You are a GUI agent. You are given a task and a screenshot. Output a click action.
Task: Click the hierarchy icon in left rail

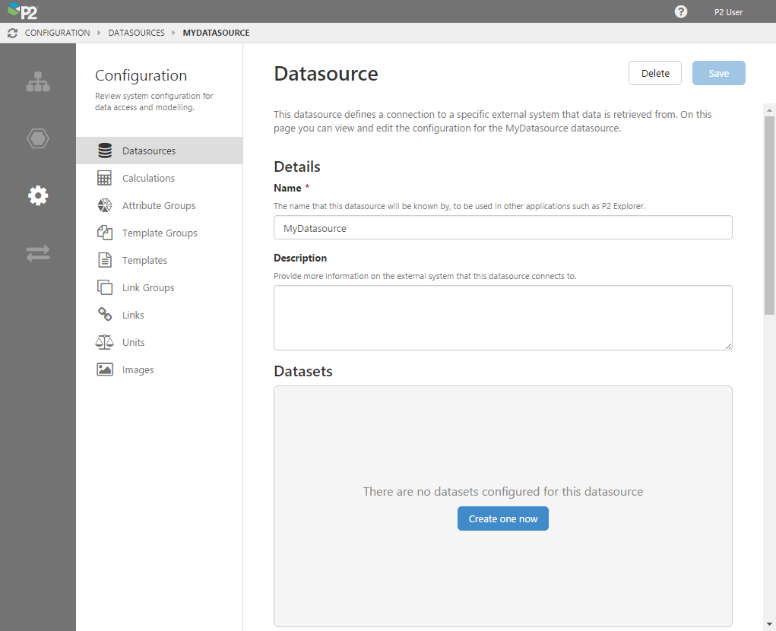point(37,82)
